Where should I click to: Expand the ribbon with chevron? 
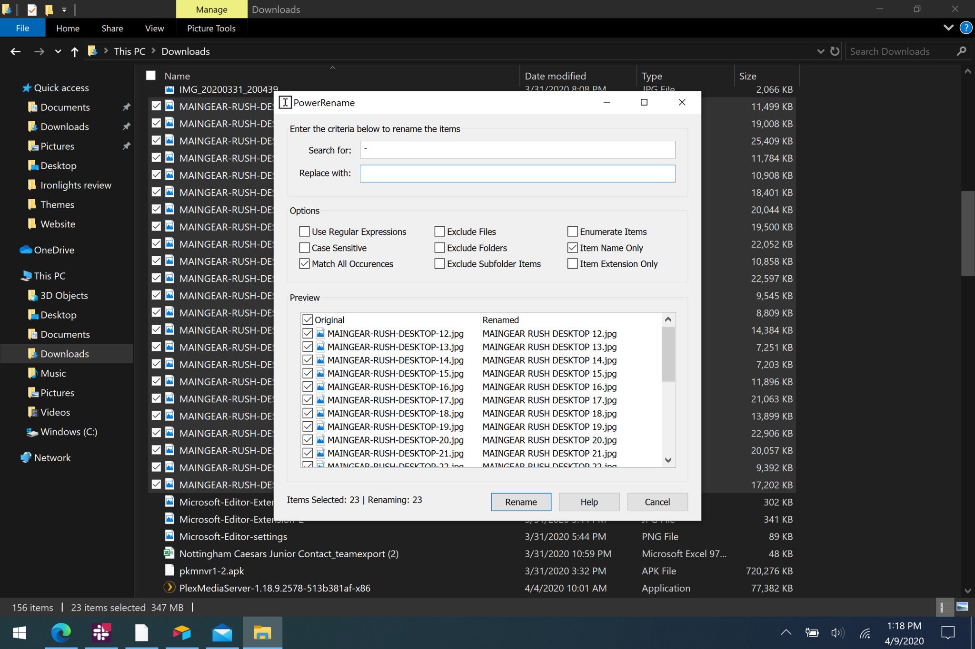(x=948, y=28)
